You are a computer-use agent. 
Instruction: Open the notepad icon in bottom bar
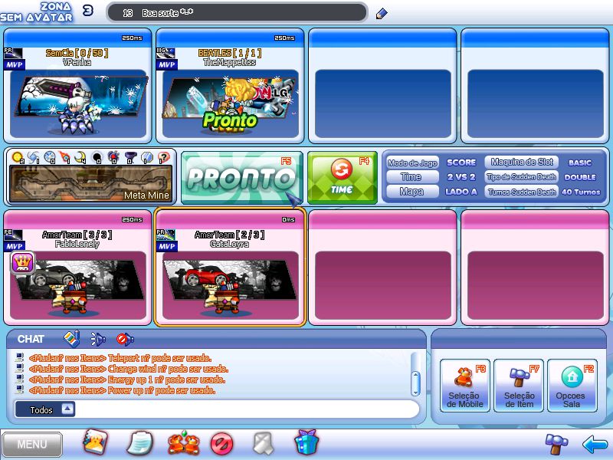point(139,443)
